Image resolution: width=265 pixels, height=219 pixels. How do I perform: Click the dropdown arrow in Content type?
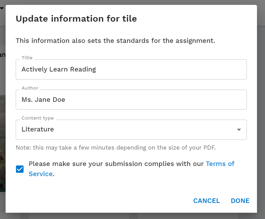239,130
